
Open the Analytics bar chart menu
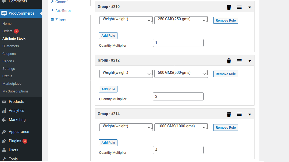4,111
